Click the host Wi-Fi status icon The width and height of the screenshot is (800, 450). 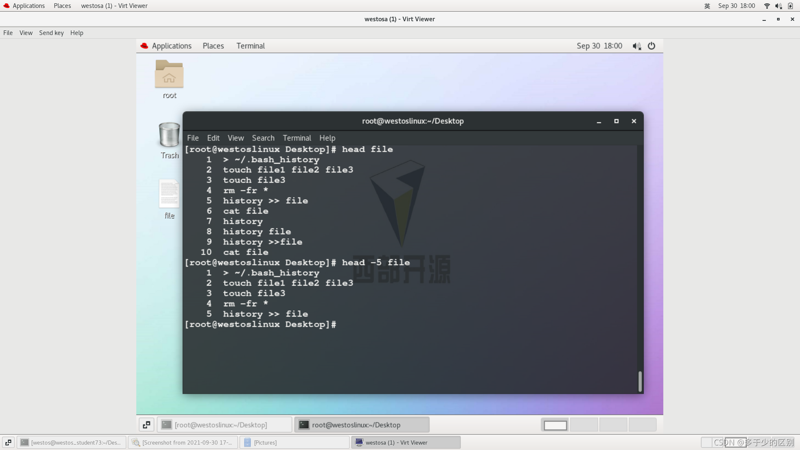point(767,6)
